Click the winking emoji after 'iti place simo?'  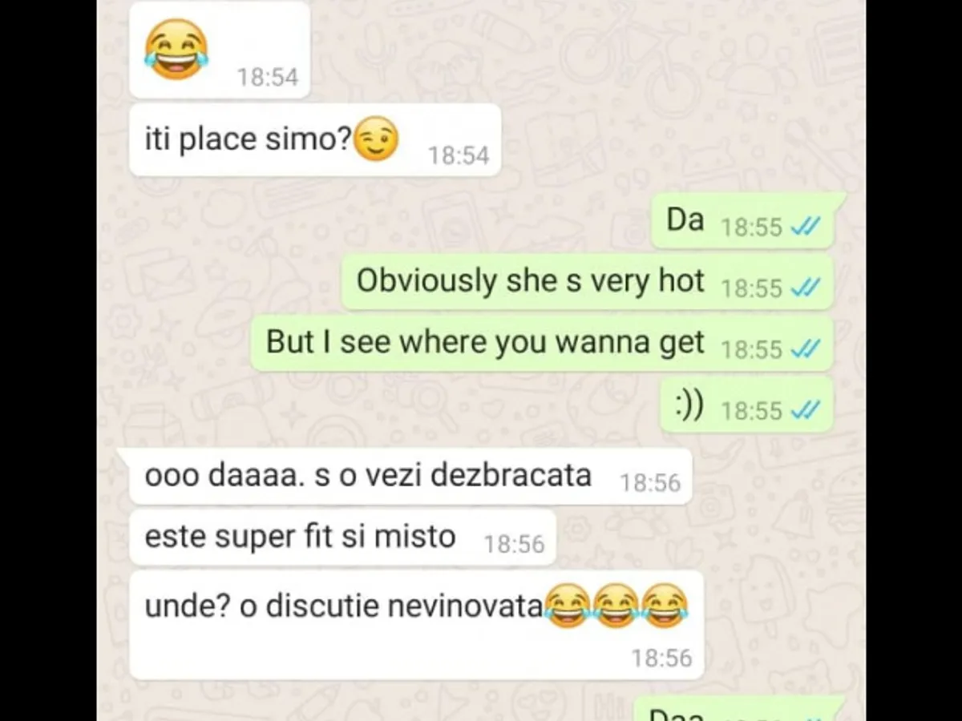pyautogui.click(x=376, y=139)
